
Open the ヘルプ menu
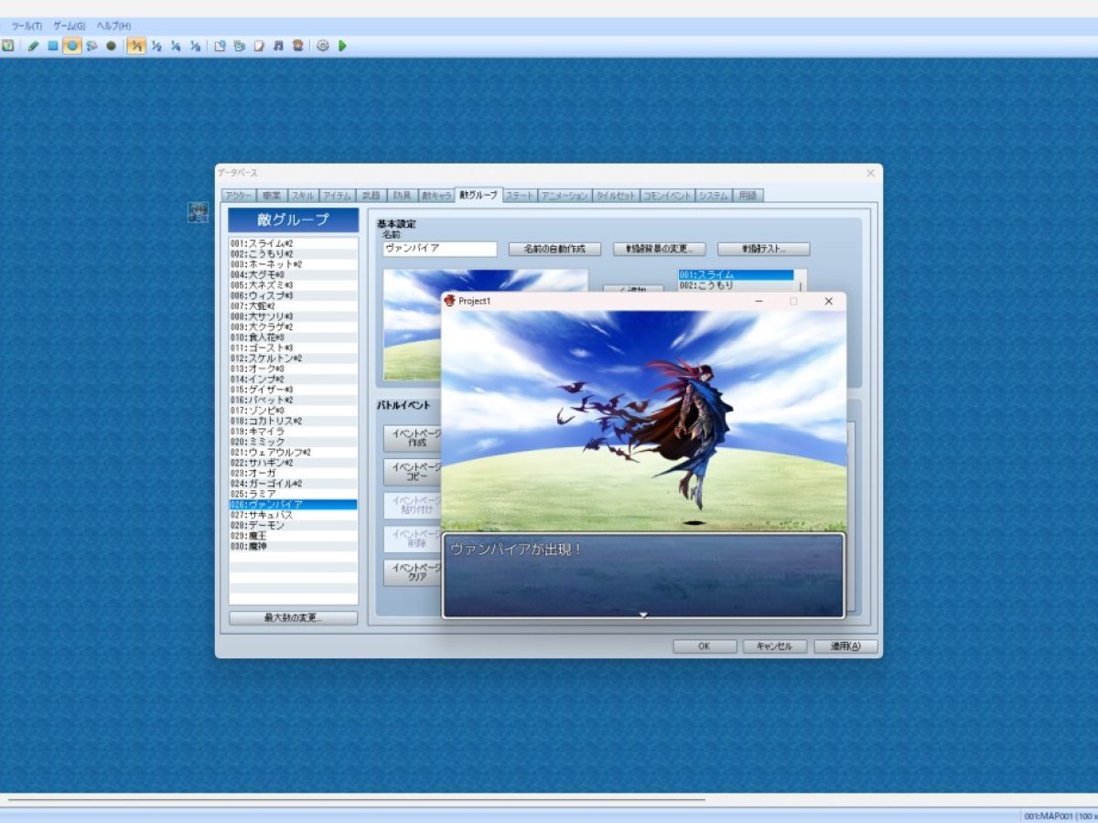coord(114,26)
